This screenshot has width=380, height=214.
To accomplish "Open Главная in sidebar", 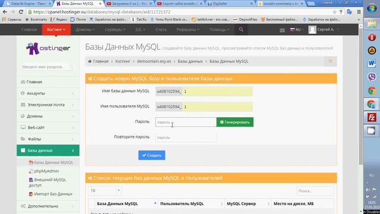I will pos(48,82).
